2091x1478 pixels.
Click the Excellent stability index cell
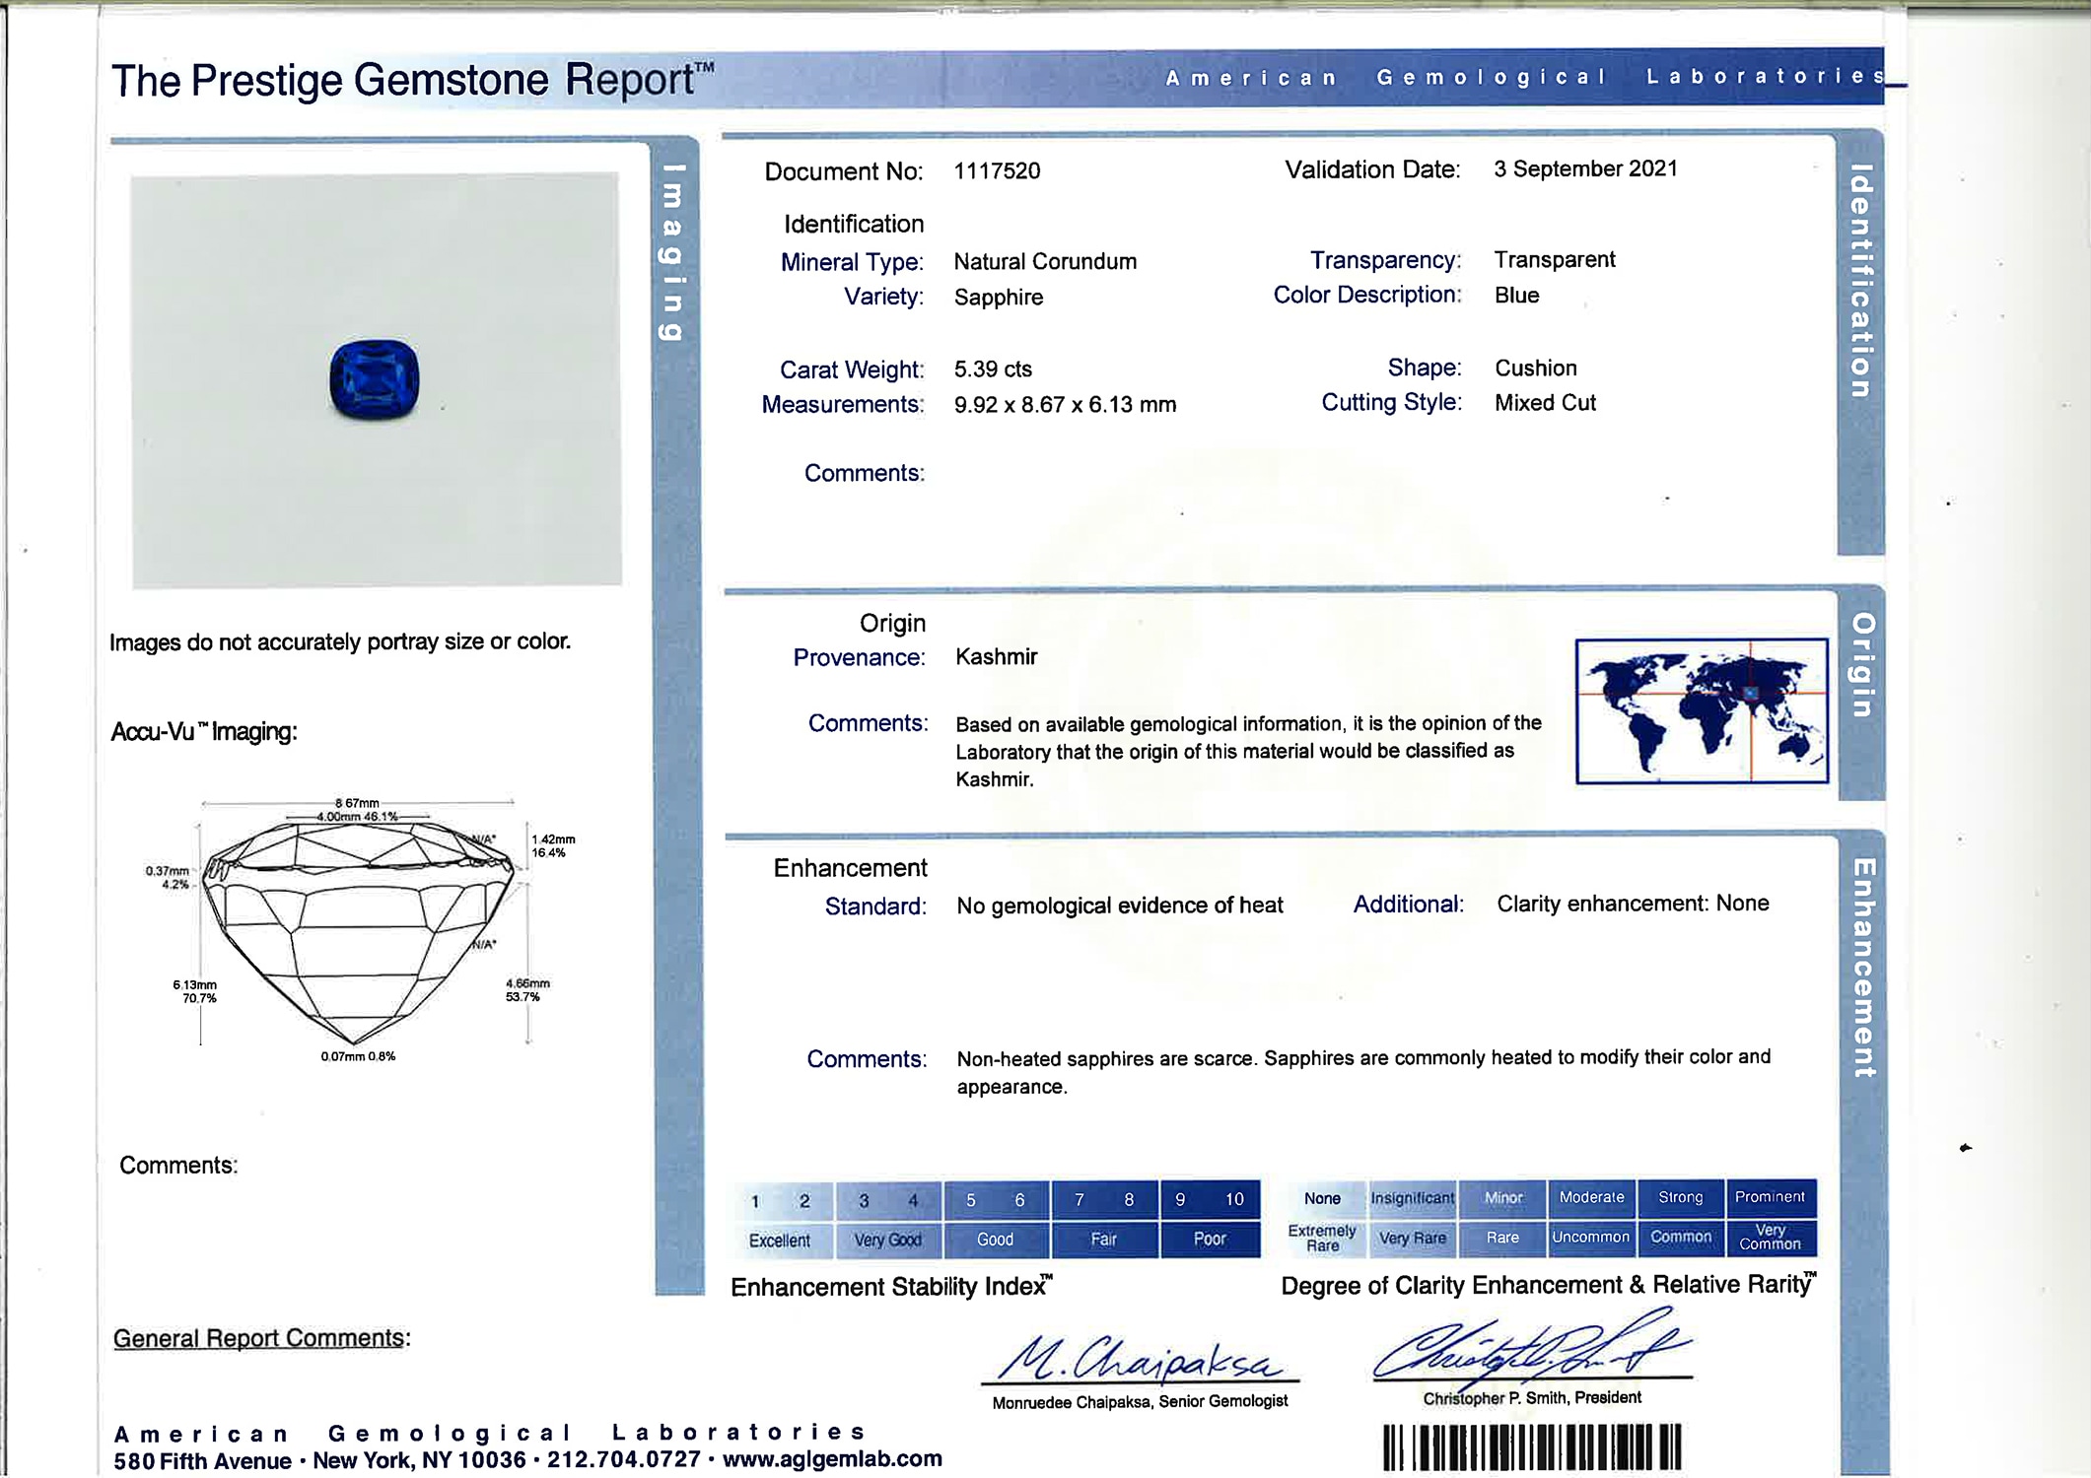click(779, 1241)
